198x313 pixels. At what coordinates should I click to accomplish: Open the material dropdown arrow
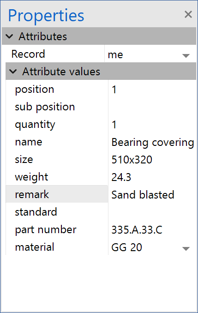click(x=186, y=248)
